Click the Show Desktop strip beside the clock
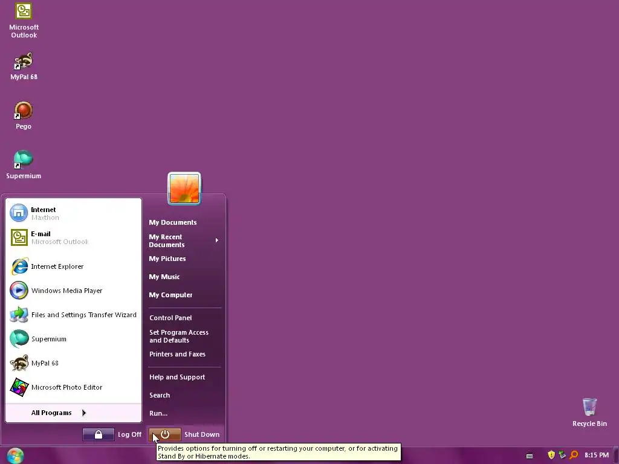Viewport: 619px width, 464px height. pos(616,456)
